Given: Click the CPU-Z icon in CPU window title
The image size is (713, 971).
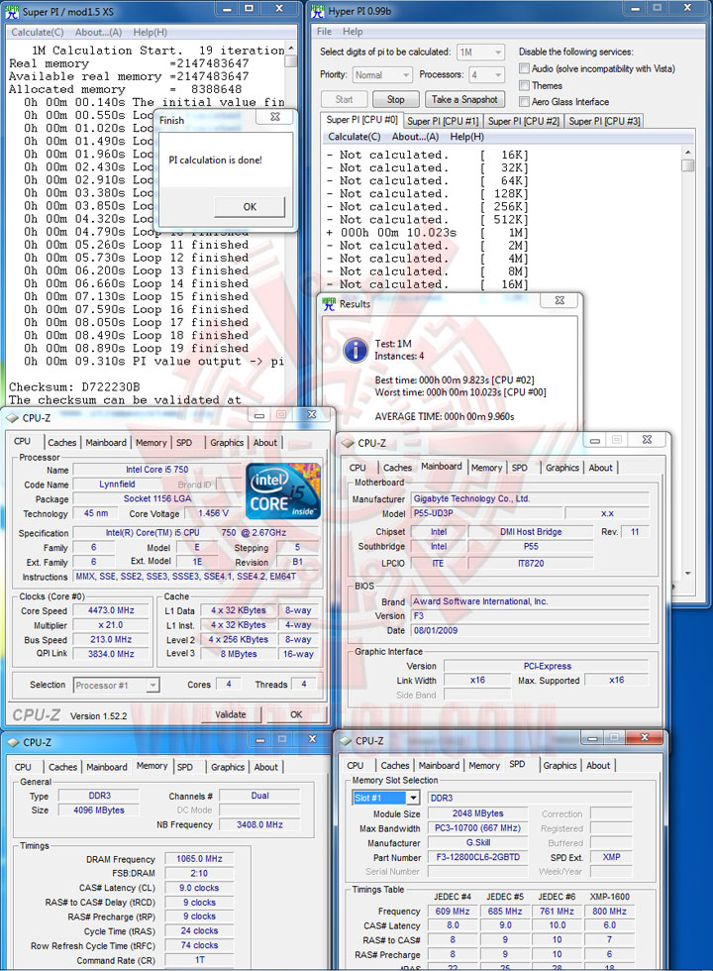Looking at the screenshot, I should pos(12,418).
